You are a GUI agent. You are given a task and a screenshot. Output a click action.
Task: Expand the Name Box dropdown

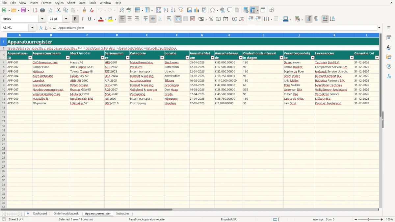point(32,28)
